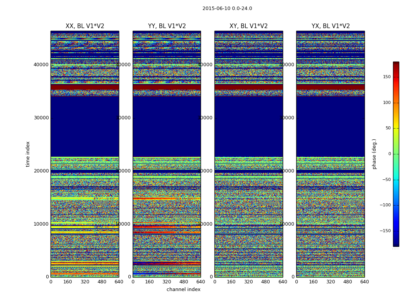The width and height of the screenshot is (405, 308).
Task: Click the XY phase heatmap panel
Action: click(x=249, y=154)
